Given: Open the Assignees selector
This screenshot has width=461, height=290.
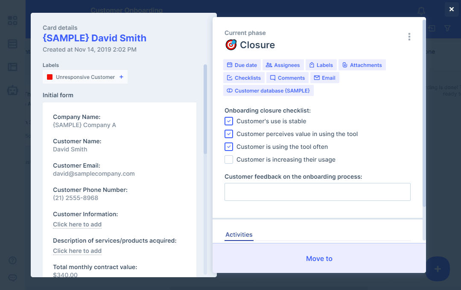Looking at the screenshot, I should (x=283, y=65).
